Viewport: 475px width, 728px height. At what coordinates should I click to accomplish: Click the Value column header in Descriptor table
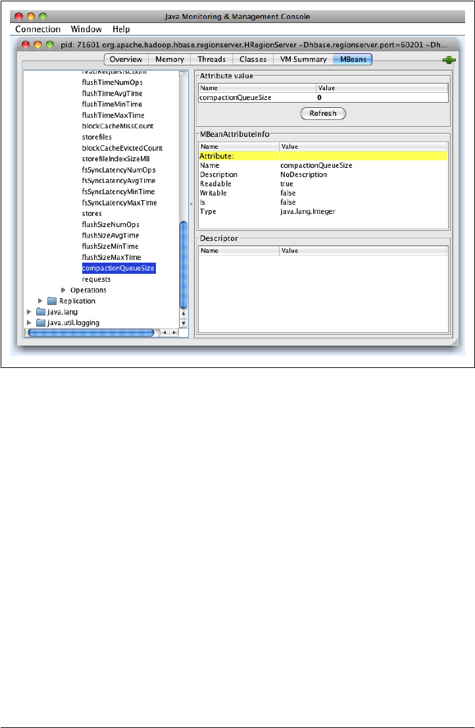coord(363,251)
